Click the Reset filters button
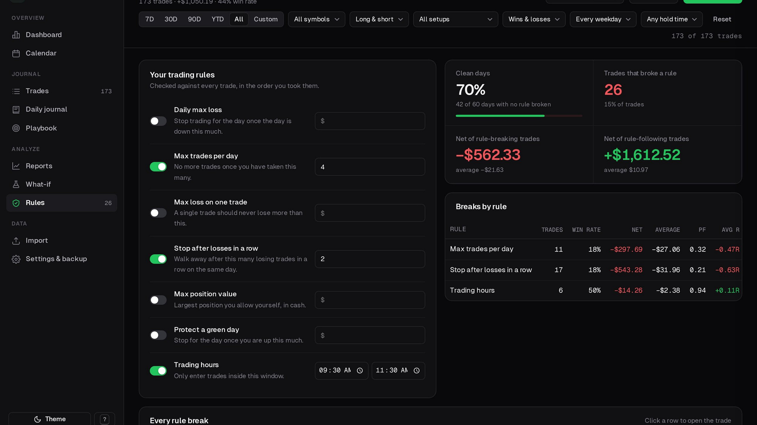Screen dimensions: 757x425 [x=722, y=19]
